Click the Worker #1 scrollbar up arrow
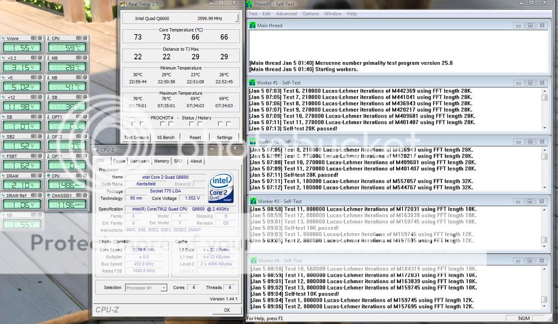 click(544, 91)
